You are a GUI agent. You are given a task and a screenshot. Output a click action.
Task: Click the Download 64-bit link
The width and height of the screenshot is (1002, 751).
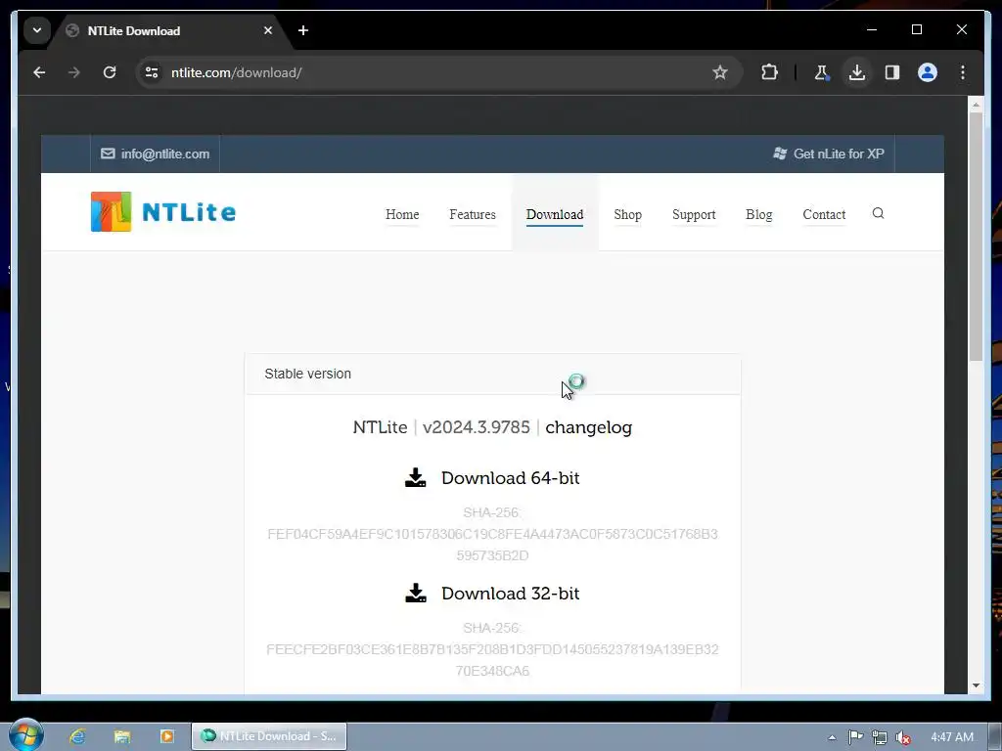[510, 478]
